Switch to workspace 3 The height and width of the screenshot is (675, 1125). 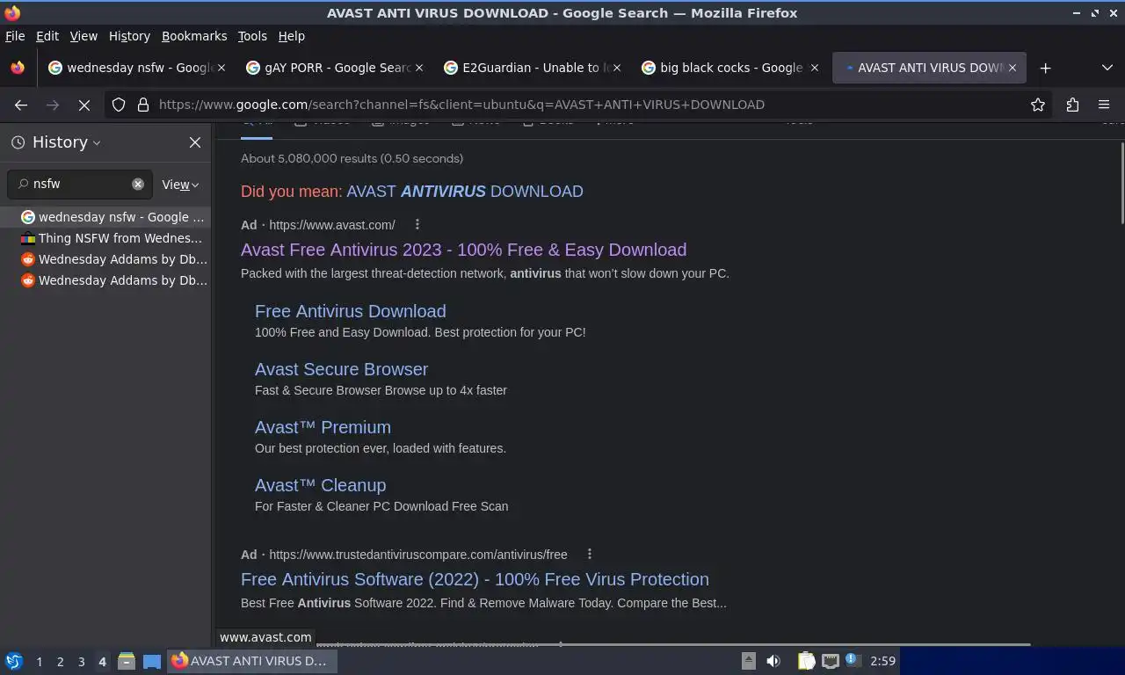pyautogui.click(x=81, y=661)
